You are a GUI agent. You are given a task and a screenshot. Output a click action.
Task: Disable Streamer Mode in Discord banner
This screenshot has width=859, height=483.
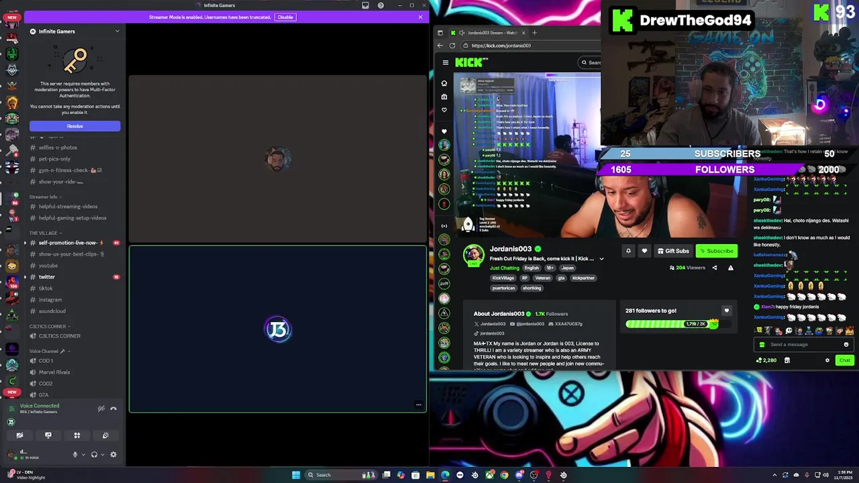click(285, 17)
